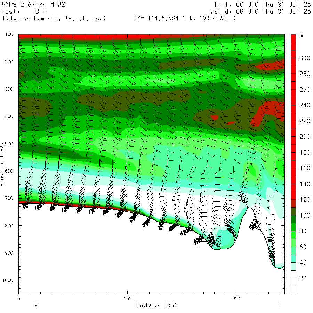
Task: Click the "%" unit label above colorbar
Action: pyautogui.click(x=301, y=34)
